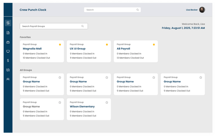The height and width of the screenshot is (137, 216).
Task: Open the monitor sidebar icon
Action: (8, 51)
